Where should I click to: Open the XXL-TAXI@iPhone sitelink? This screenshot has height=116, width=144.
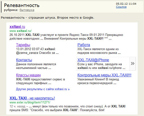(x=93, y=60)
